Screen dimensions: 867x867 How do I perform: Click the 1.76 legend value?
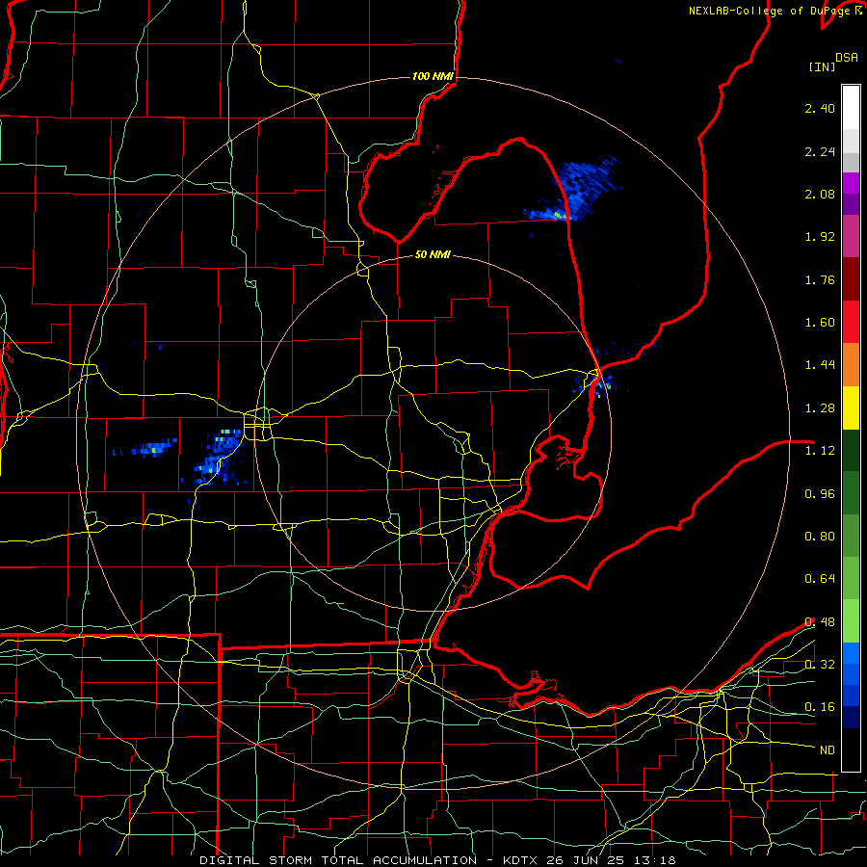tap(820, 279)
